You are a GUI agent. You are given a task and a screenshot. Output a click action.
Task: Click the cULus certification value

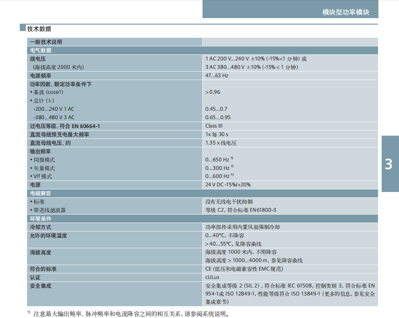(x=213, y=277)
